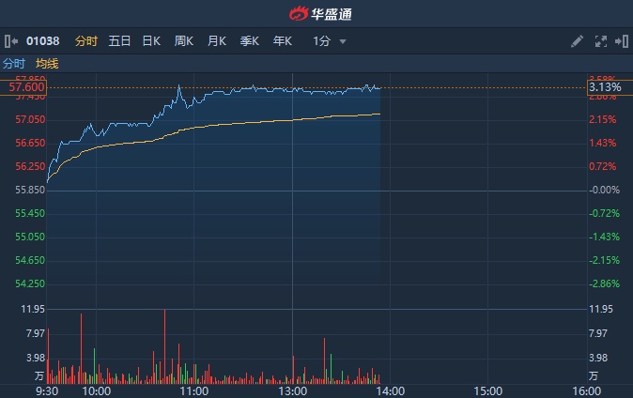
Task: Click the 11:00 time axis marker
Action: pyautogui.click(x=194, y=389)
